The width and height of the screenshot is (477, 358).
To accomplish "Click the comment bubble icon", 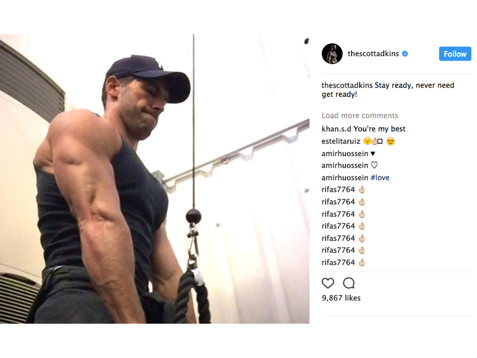I will pyautogui.click(x=349, y=283).
